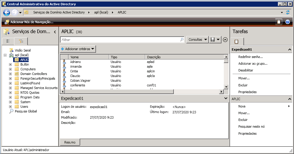Image resolution: width=294 pixels, height=154 pixels.
Task: Collapse the apl (local) node
Action: click(x=5, y=55)
